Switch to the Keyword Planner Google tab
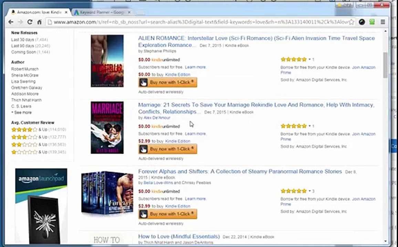The image size is (398, 247). [x=102, y=12]
